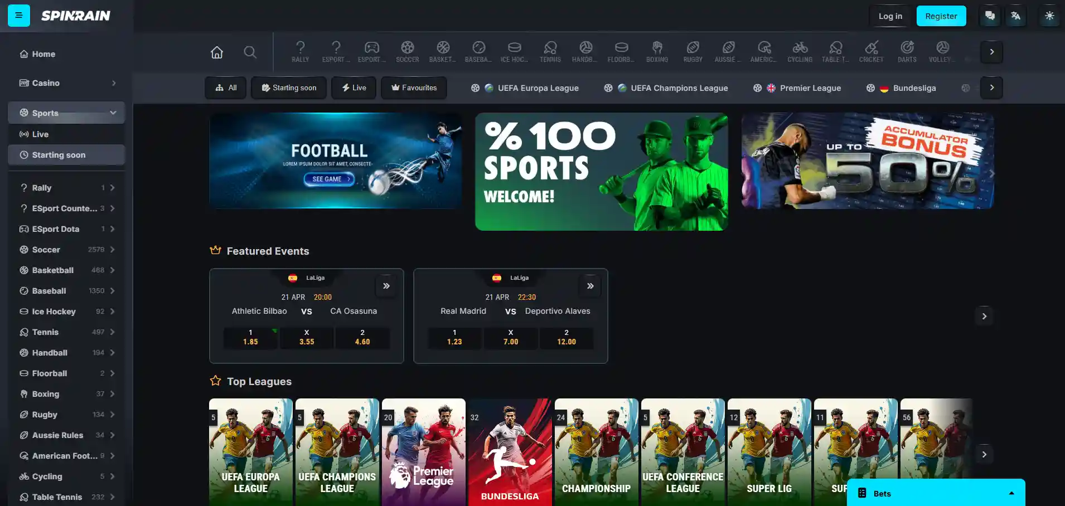The width and height of the screenshot is (1065, 506).
Task: Select the Basketball icon in top sports bar
Action: coord(443,52)
